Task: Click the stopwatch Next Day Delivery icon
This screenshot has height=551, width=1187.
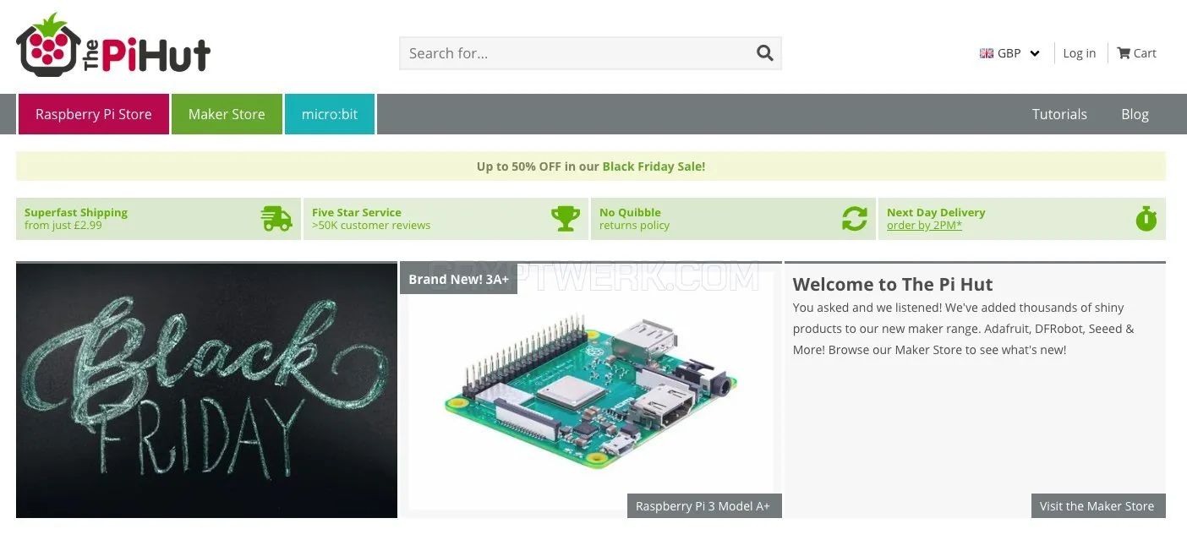Action: tap(1146, 219)
